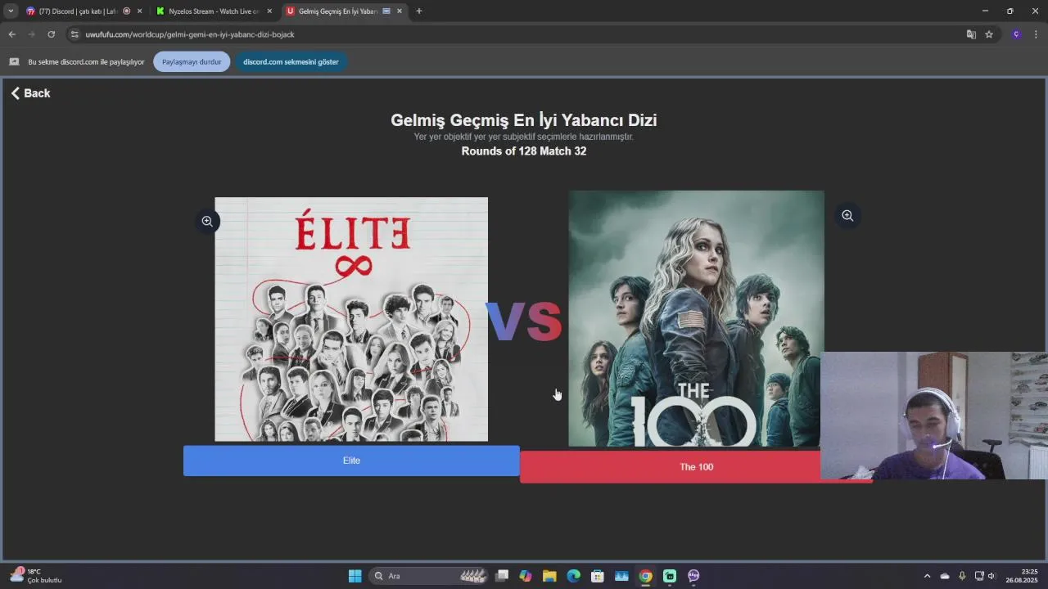1048x589 pixels.
Task: Zoom in on the Elite poster magnifier icon
Action: 207,221
